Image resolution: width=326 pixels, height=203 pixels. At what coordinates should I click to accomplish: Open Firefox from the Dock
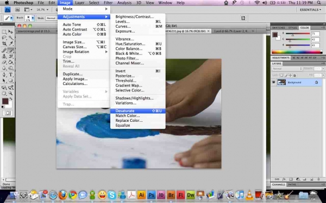pos(63,195)
